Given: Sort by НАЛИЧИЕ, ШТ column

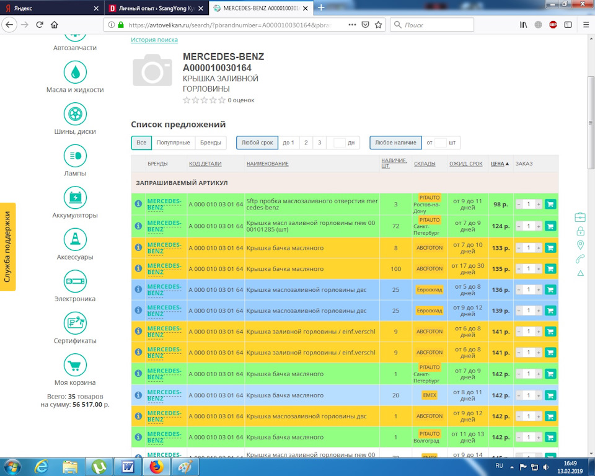Looking at the screenshot, I should (x=394, y=163).
